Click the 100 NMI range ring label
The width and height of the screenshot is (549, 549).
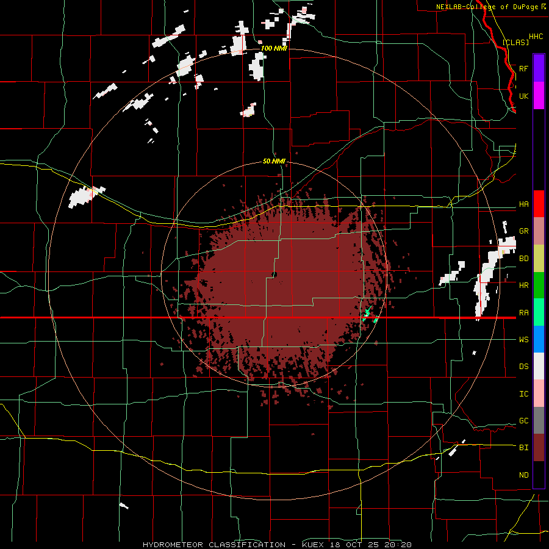pyautogui.click(x=274, y=48)
